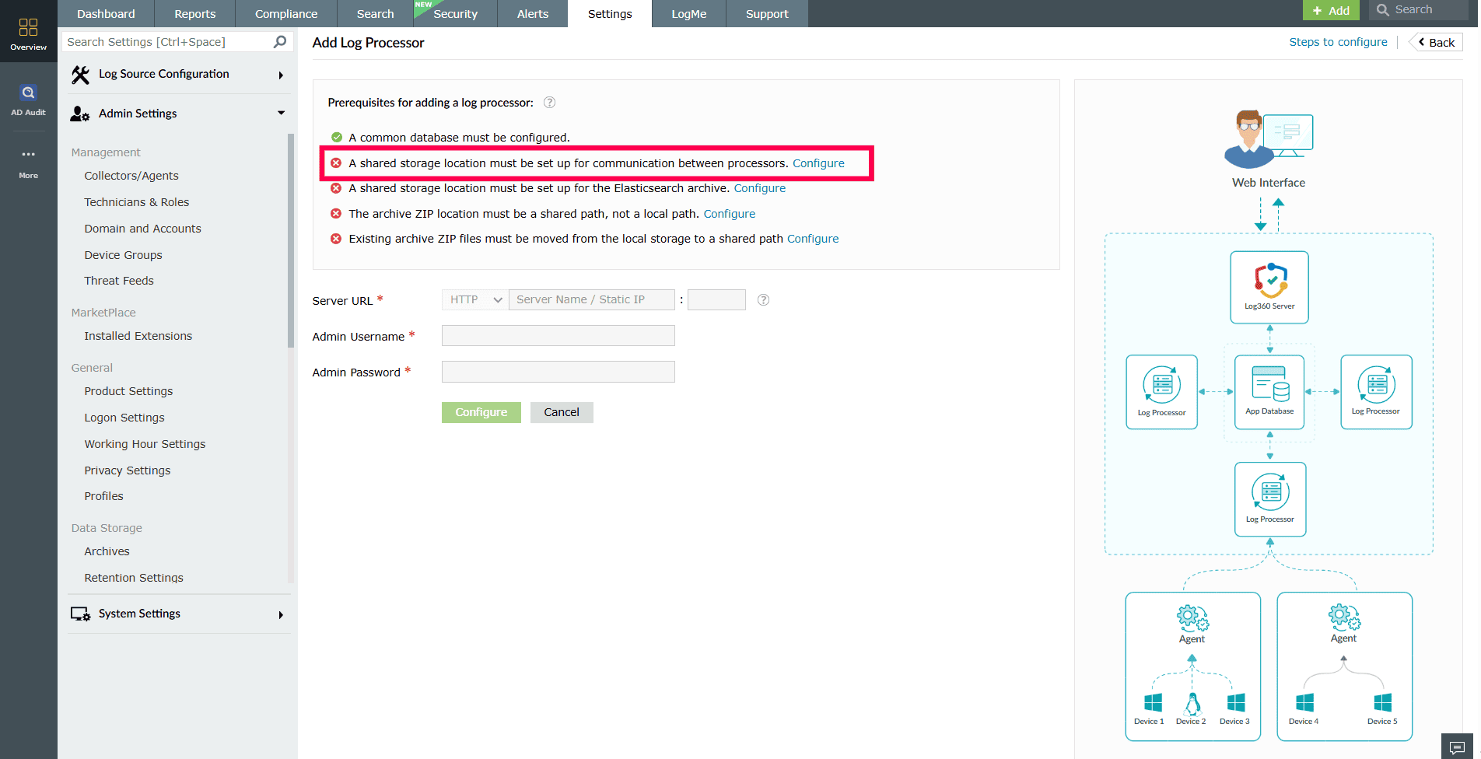Image resolution: width=1481 pixels, height=759 pixels.
Task: Open Working Hour Settings page
Action: pos(145,444)
